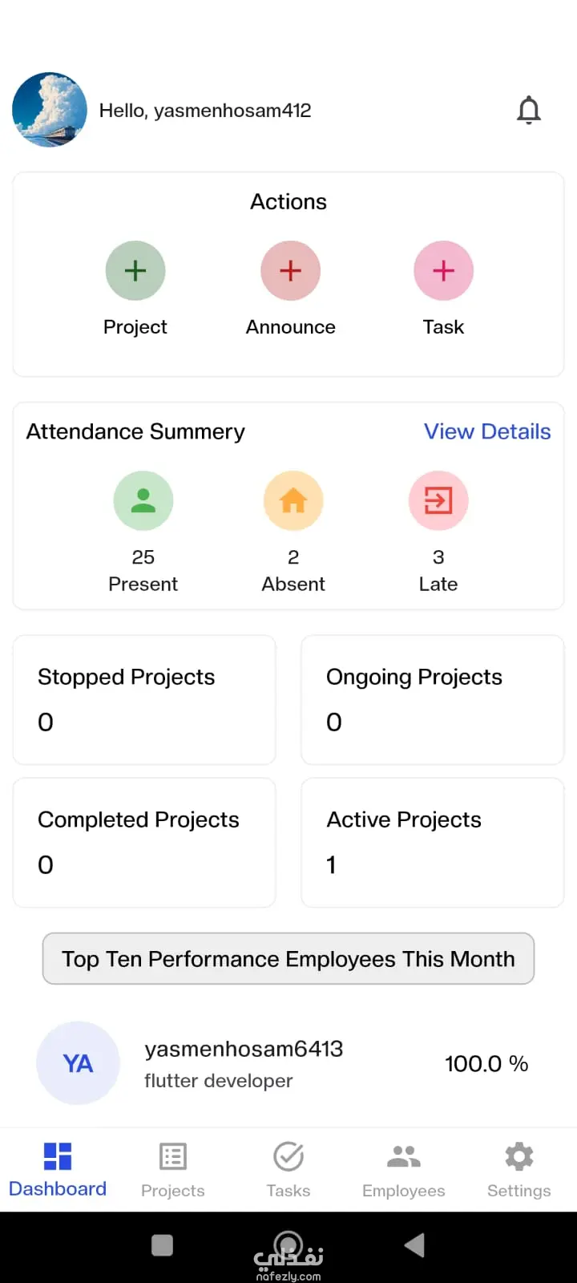This screenshot has height=1283, width=577.
Task: Open yasmenhosam6413 employee entry
Action: [x=288, y=1063]
